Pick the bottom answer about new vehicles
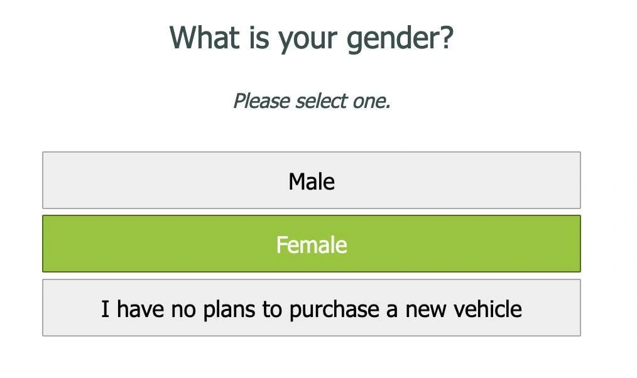Screen dimensions: 637x378 (312, 307)
